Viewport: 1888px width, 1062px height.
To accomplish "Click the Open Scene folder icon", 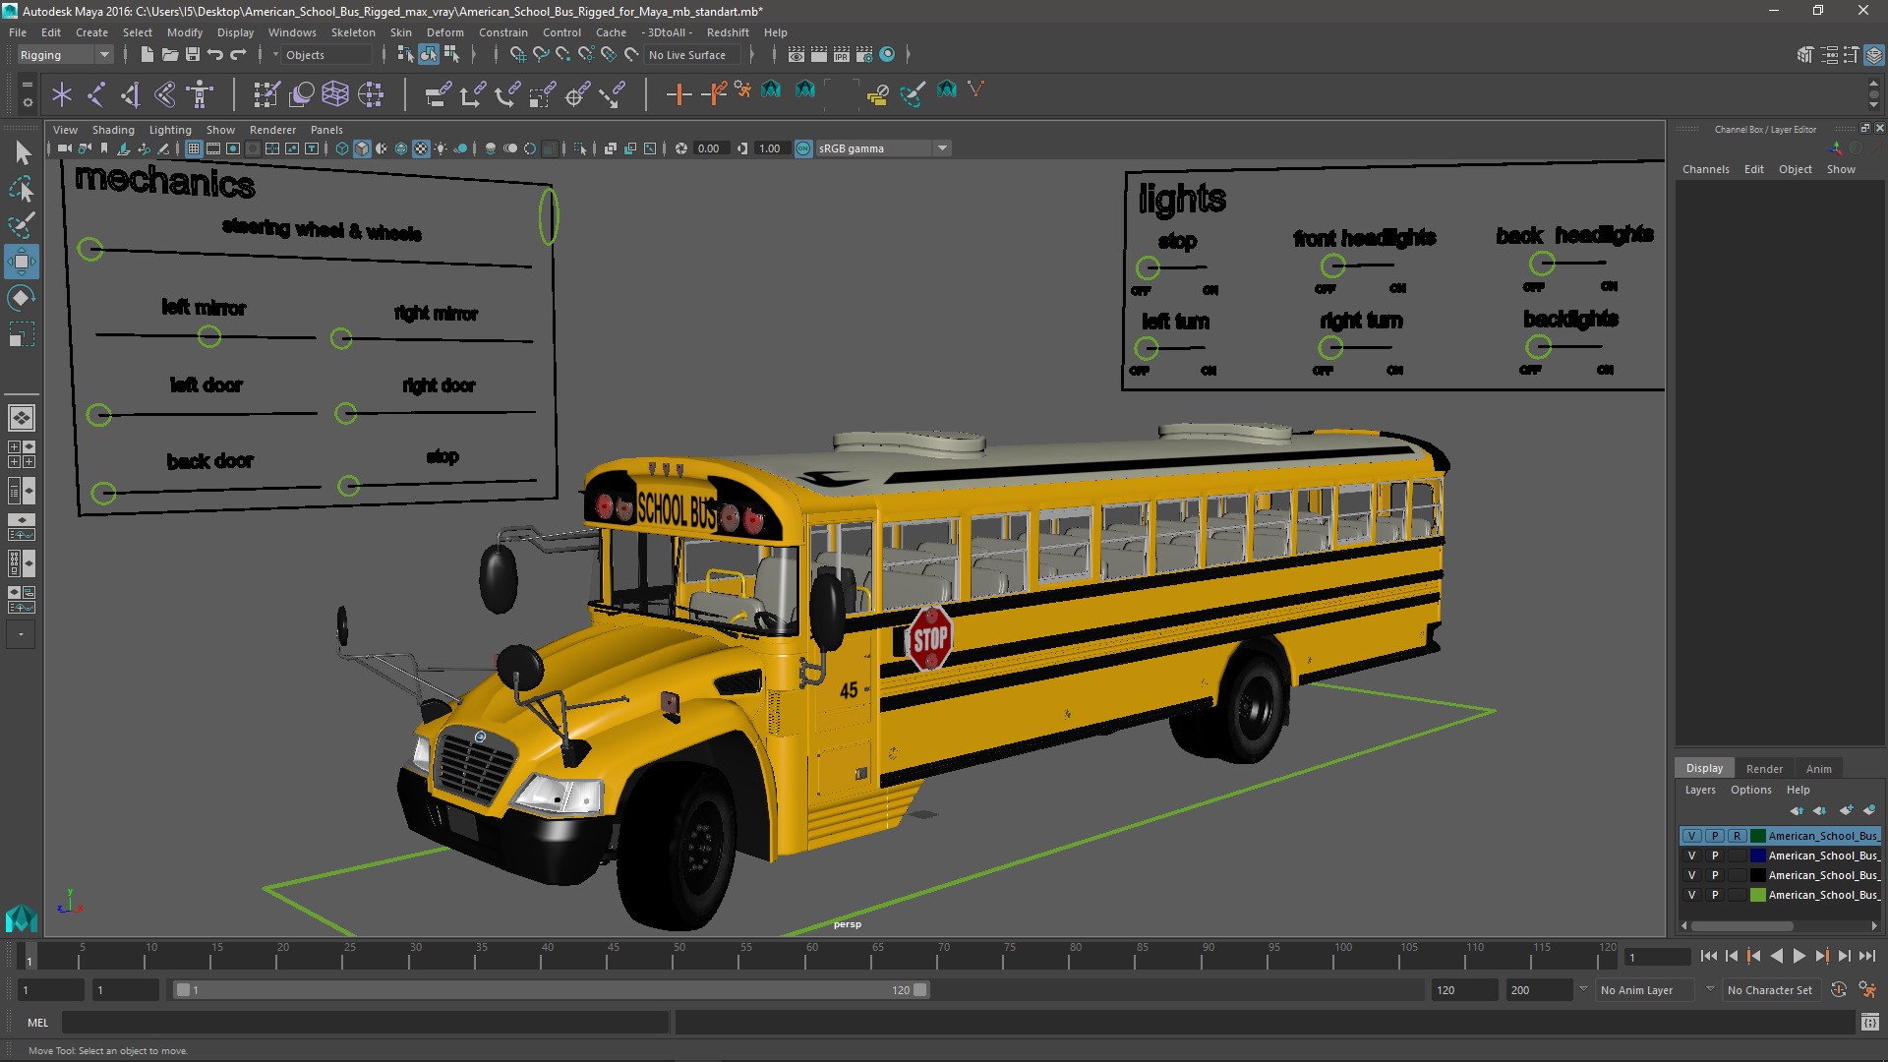I will (x=169, y=55).
